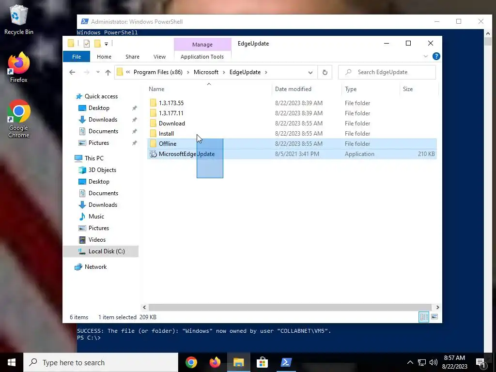Open Firefox from the taskbar
This screenshot has height=372, width=496.
tap(215, 362)
